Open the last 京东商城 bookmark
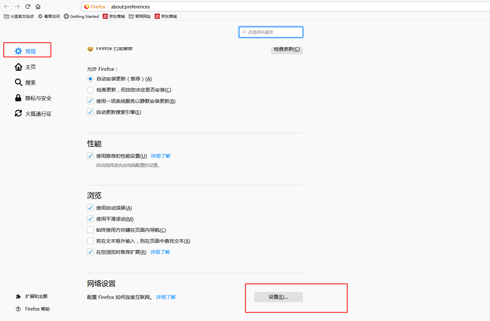This screenshot has height=321, width=490. pyautogui.click(x=166, y=16)
